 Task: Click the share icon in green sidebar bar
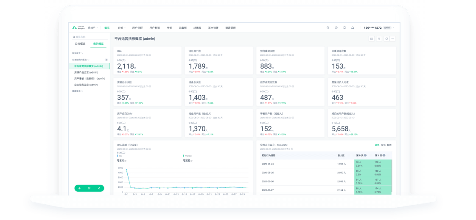pos(99,188)
